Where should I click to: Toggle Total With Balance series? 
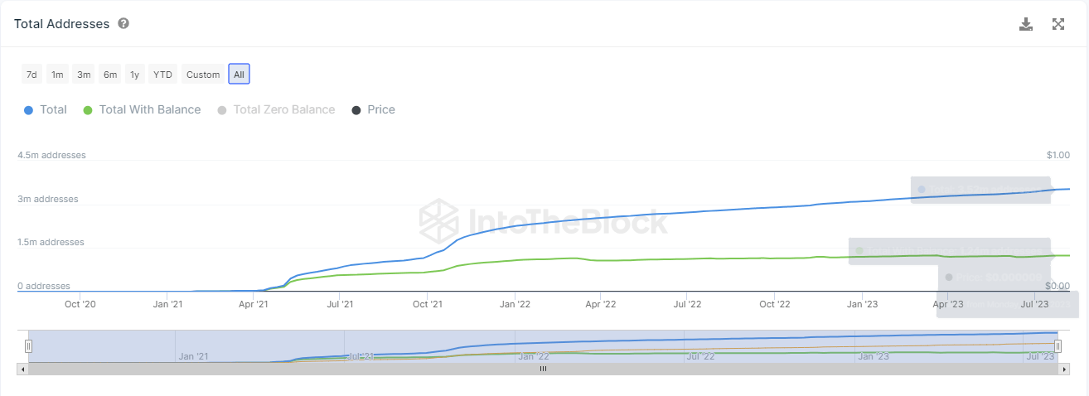pyautogui.click(x=142, y=109)
